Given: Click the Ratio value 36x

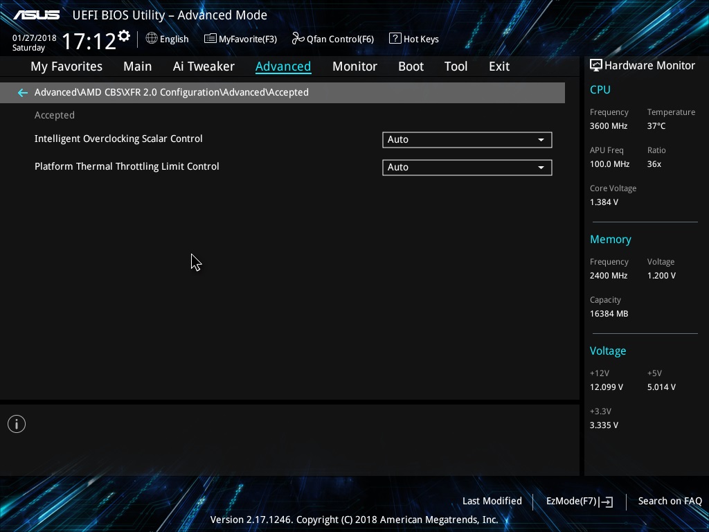Looking at the screenshot, I should (654, 164).
